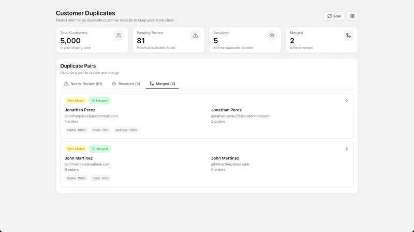Click the '1 orders' text

click(71, 122)
